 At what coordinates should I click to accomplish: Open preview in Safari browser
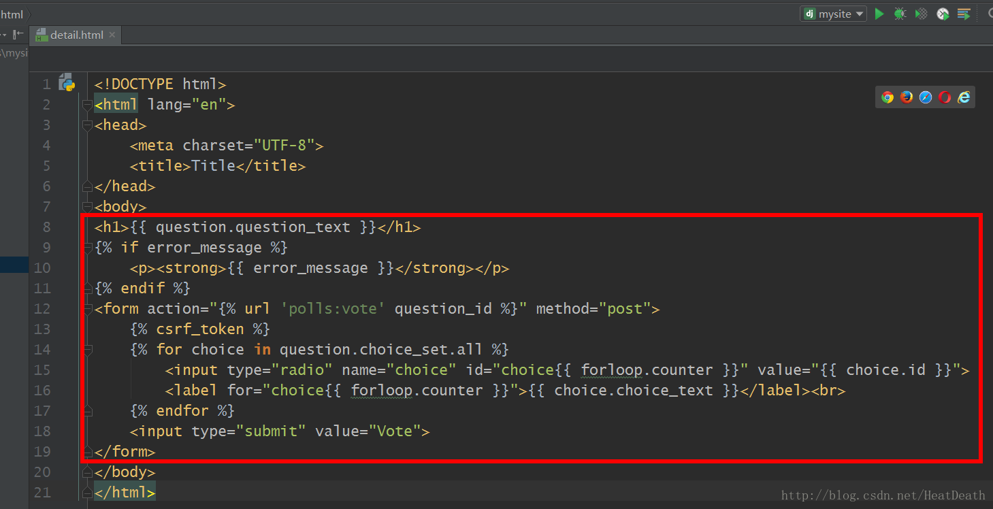[x=926, y=97]
